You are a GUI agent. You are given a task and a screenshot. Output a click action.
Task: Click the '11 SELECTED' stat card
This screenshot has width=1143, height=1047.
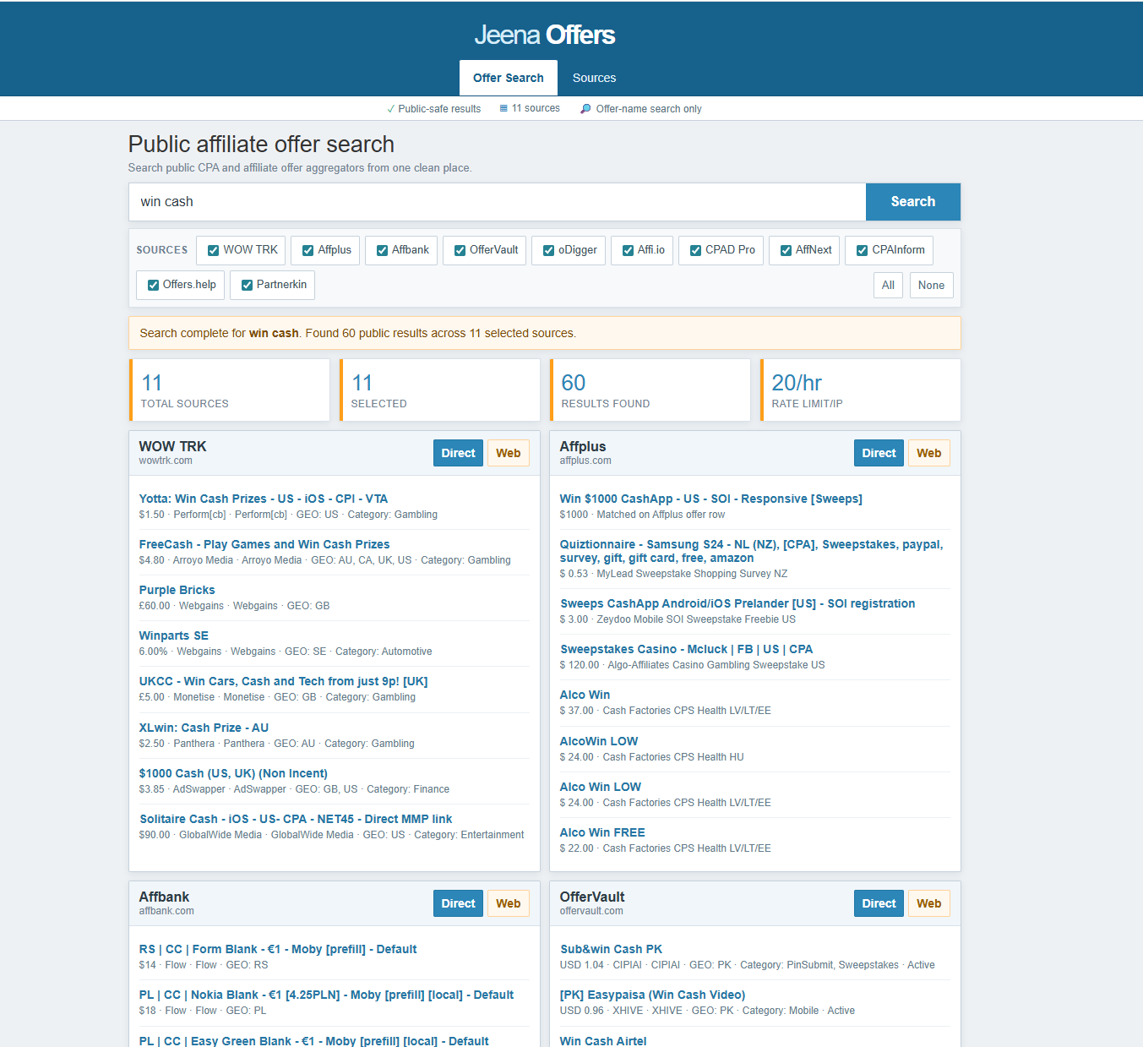[440, 390]
